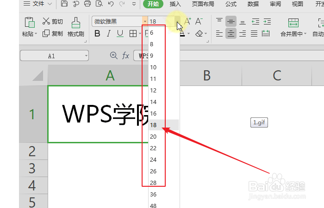Select align right icon
Screen dimensions: 324x208
click(x=243, y=33)
